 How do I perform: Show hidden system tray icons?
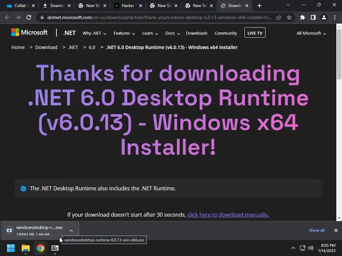[293, 248]
